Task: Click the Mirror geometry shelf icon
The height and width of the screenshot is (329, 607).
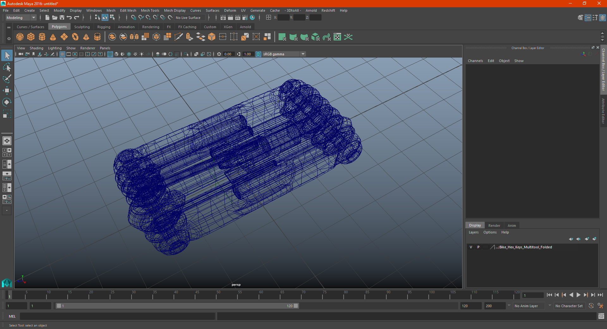Action: tap(134, 37)
